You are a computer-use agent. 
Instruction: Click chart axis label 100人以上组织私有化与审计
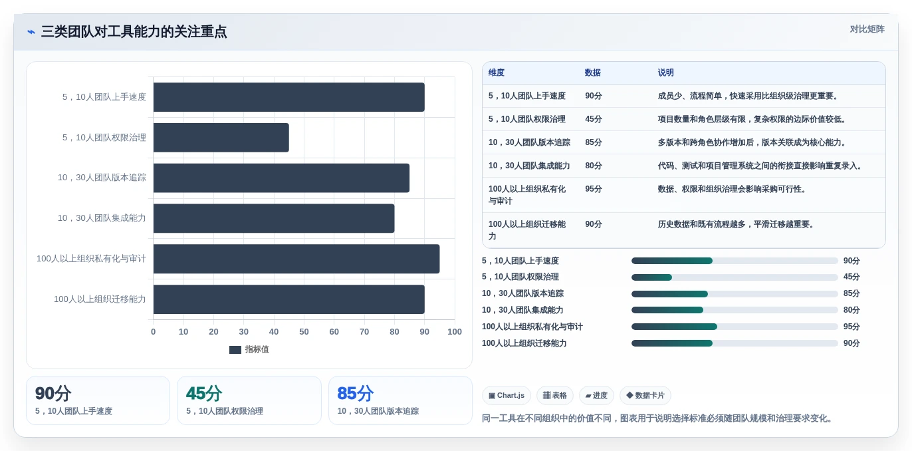(91, 259)
